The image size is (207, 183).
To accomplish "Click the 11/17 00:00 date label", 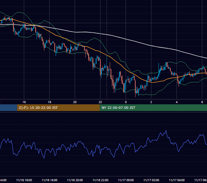I will click(126, 180).
